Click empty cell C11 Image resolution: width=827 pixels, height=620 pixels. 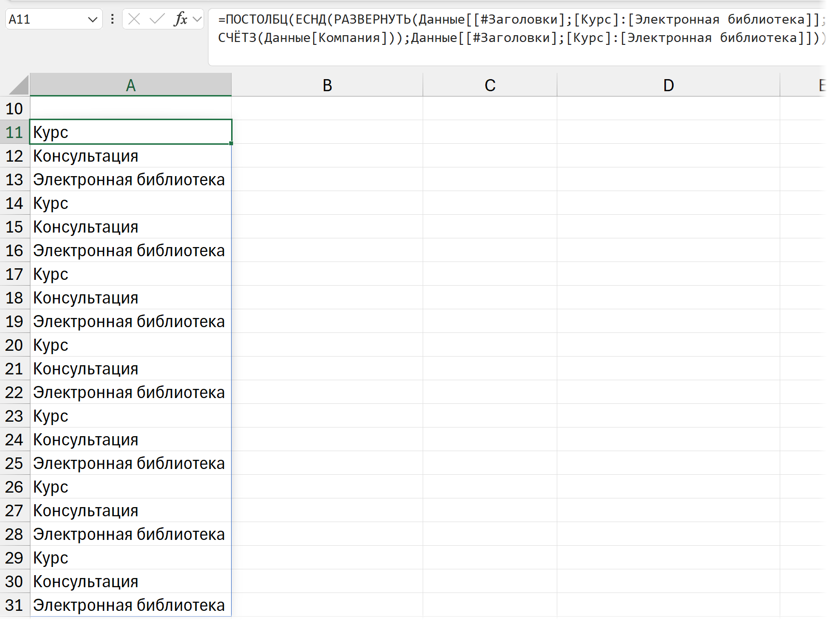(x=490, y=132)
